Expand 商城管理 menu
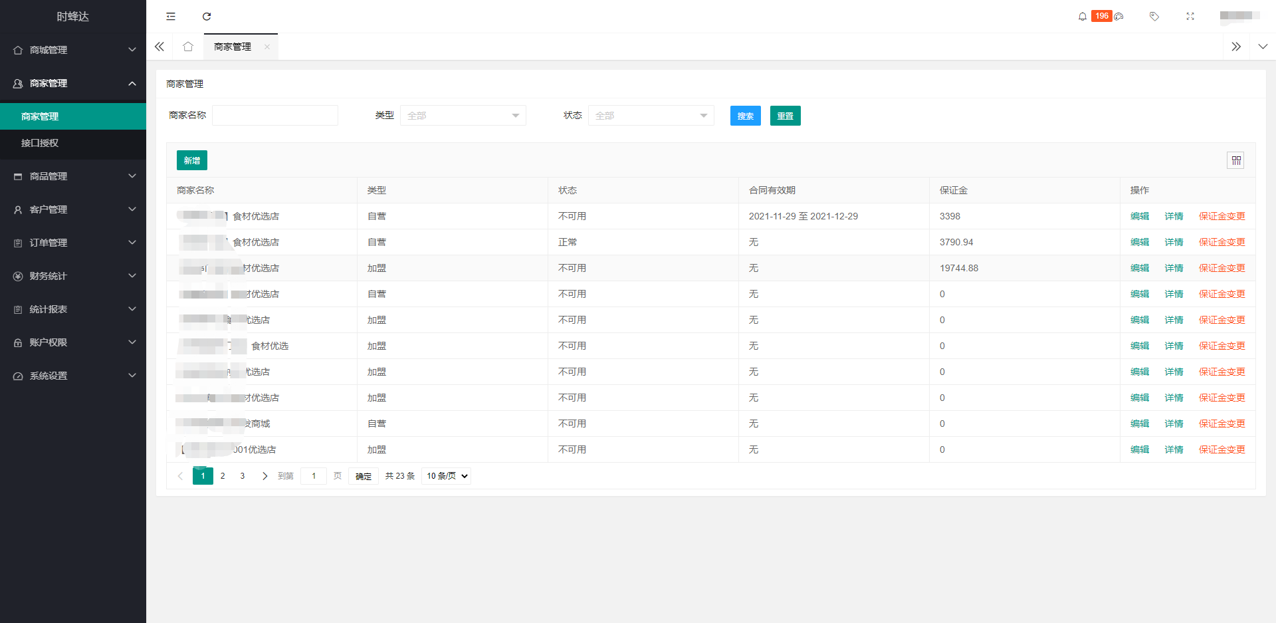The height and width of the screenshot is (623, 1276). click(x=132, y=50)
